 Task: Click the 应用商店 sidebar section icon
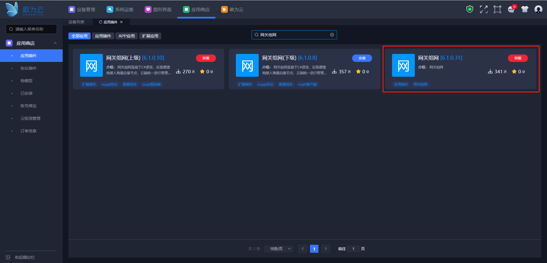pyautogui.click(x=9, y=43)
